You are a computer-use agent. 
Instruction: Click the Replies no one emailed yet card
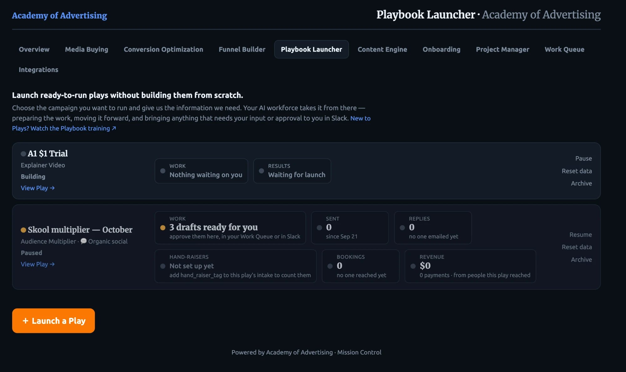[433, 228]
